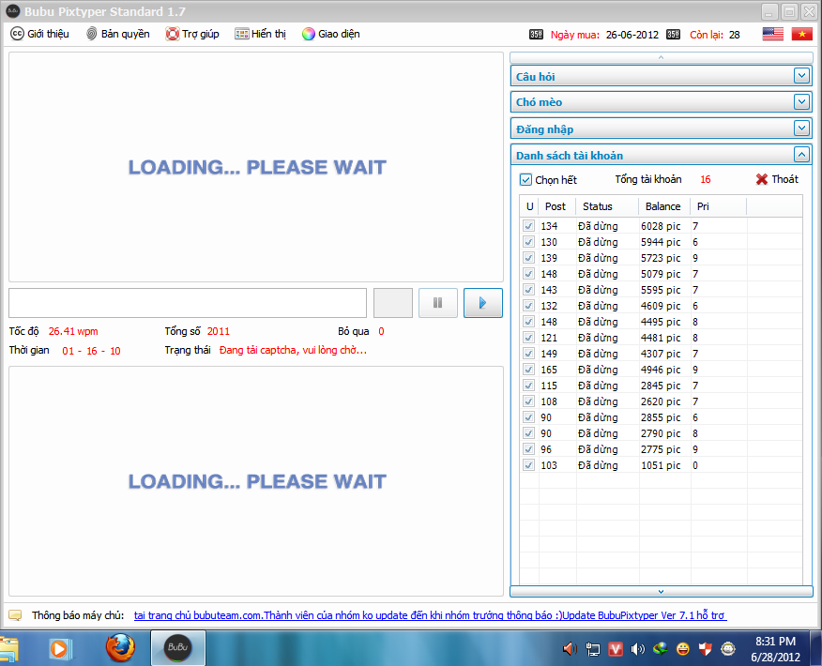Open the server announcement link about bubuteam.com
The width and height of the screenshot is (822, 666).
point(430,615)
